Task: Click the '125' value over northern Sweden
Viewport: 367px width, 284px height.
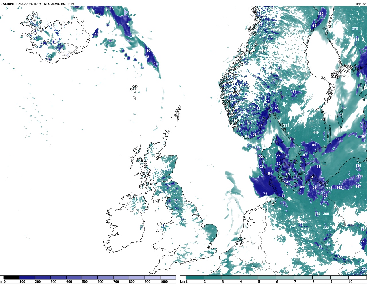Action: 321,13
